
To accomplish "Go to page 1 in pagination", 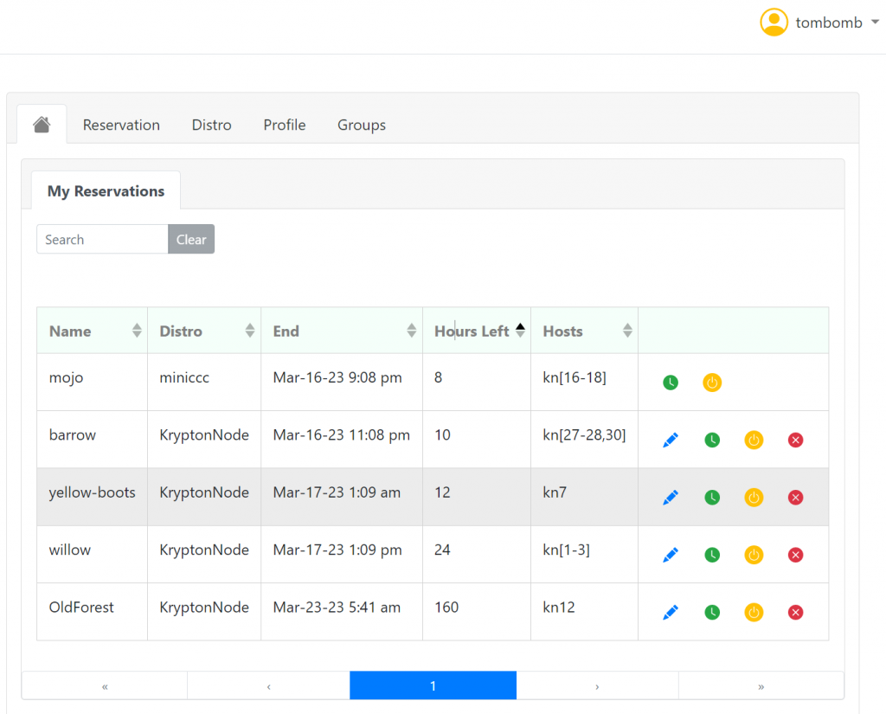I will (x=433, y=685).
